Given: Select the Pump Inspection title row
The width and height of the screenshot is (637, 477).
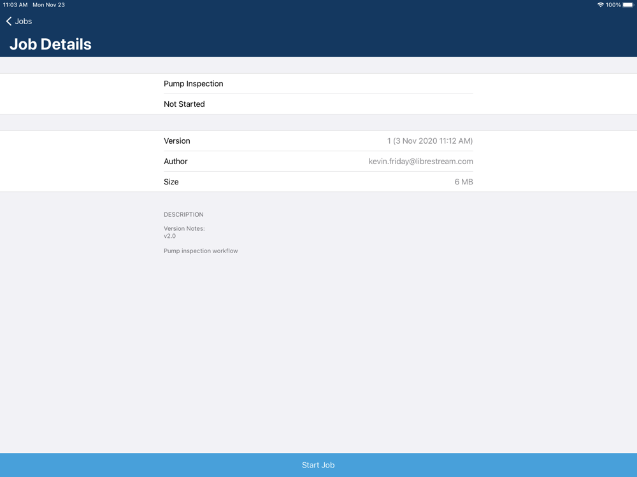Looking at the screenshot, I should [318, 83].
